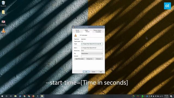The width and height of the screenshot is (174, 98).
Task: Switch to the Compatibility tab
Action: (98, 32)
